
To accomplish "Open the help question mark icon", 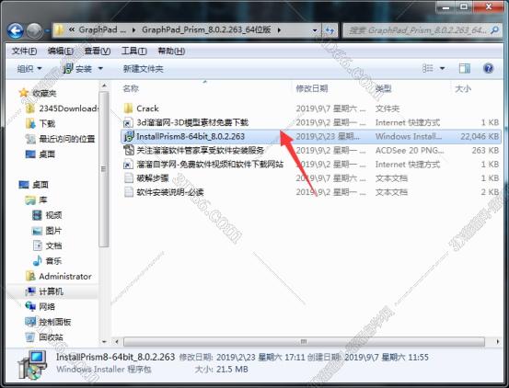I will point(488,68).
